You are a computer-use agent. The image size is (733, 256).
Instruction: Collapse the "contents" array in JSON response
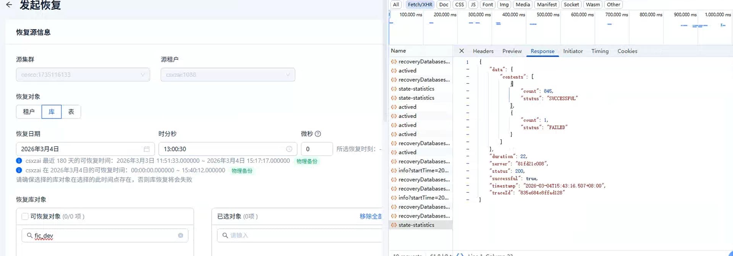click(468, 77)
